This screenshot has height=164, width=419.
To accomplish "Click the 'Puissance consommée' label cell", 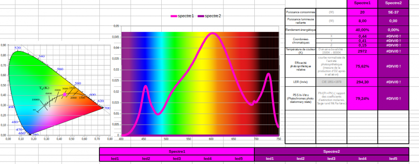I will [300, 12].
